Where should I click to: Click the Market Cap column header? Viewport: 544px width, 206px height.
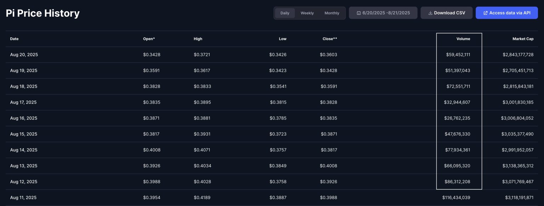click(x=523, y=39)
